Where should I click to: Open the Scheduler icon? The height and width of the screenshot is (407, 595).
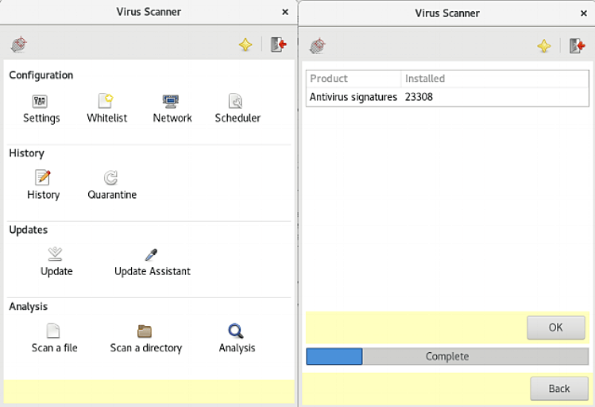[235, 101]
